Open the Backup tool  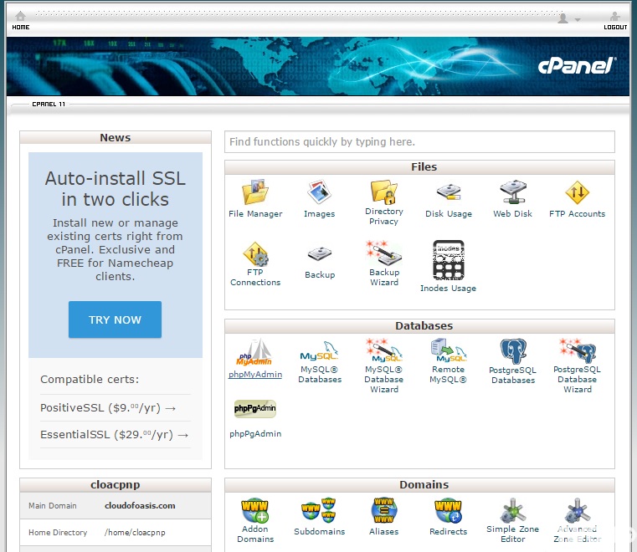[320, 262]
